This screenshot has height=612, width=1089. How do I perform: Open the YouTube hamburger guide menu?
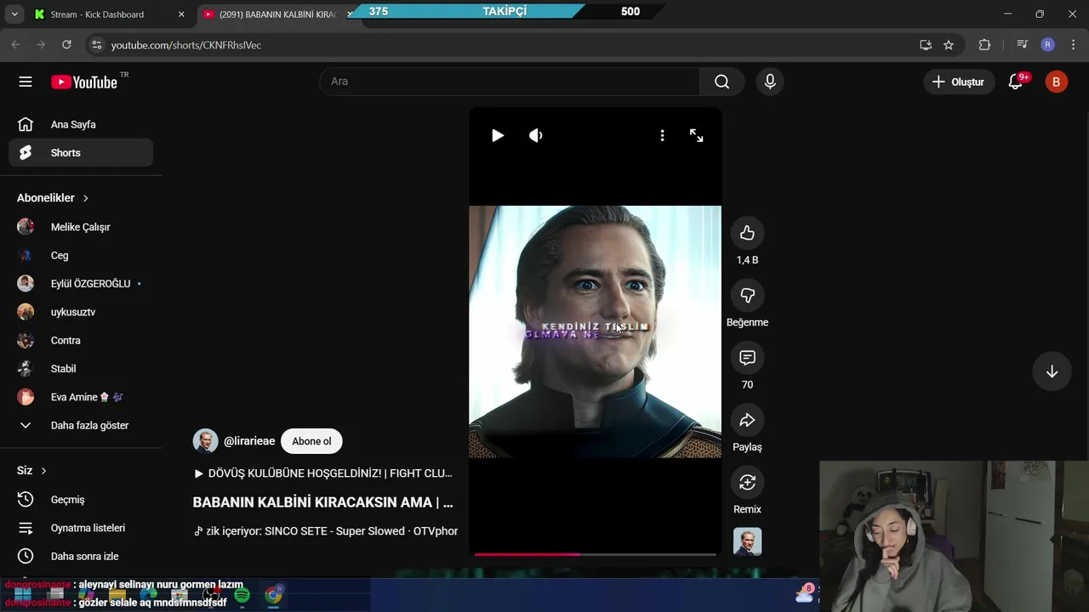pyautogui.click(x=26, y=82)
